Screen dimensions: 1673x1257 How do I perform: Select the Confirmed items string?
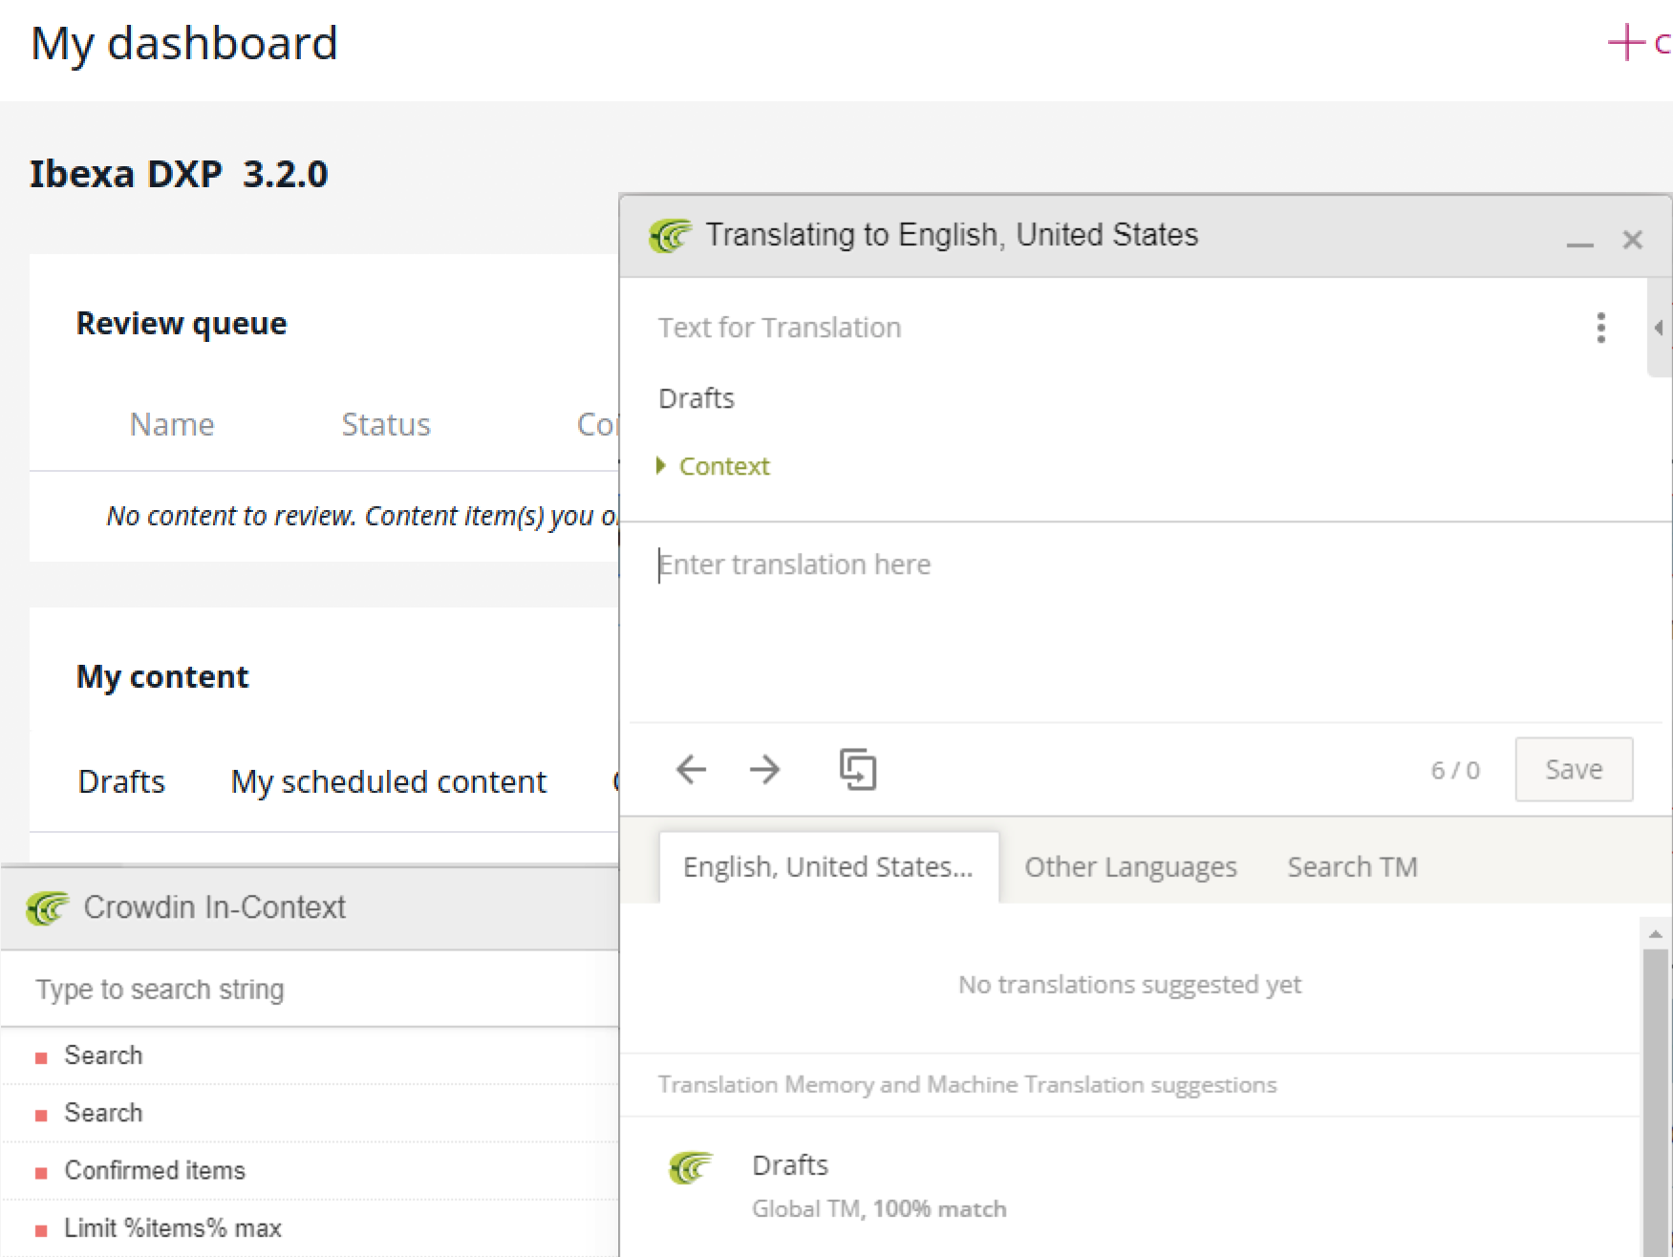311,1170
